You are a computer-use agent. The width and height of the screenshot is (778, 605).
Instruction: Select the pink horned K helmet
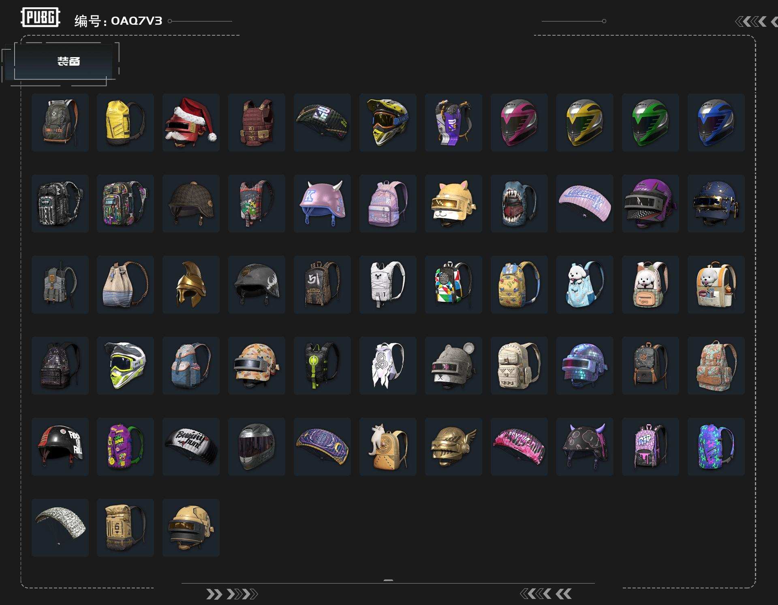(x=322, y=203)
